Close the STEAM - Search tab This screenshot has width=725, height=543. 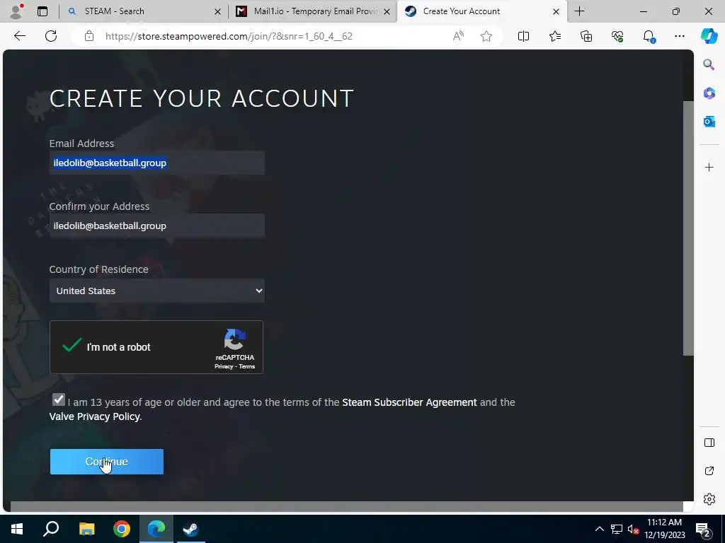217,11
